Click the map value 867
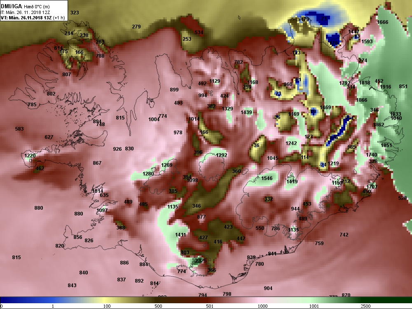 coord(97,163)
